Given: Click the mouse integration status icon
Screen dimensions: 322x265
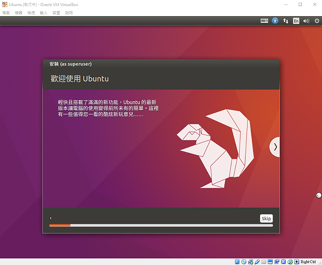Looking at the screenshot, I should click(x=290, y=261).
